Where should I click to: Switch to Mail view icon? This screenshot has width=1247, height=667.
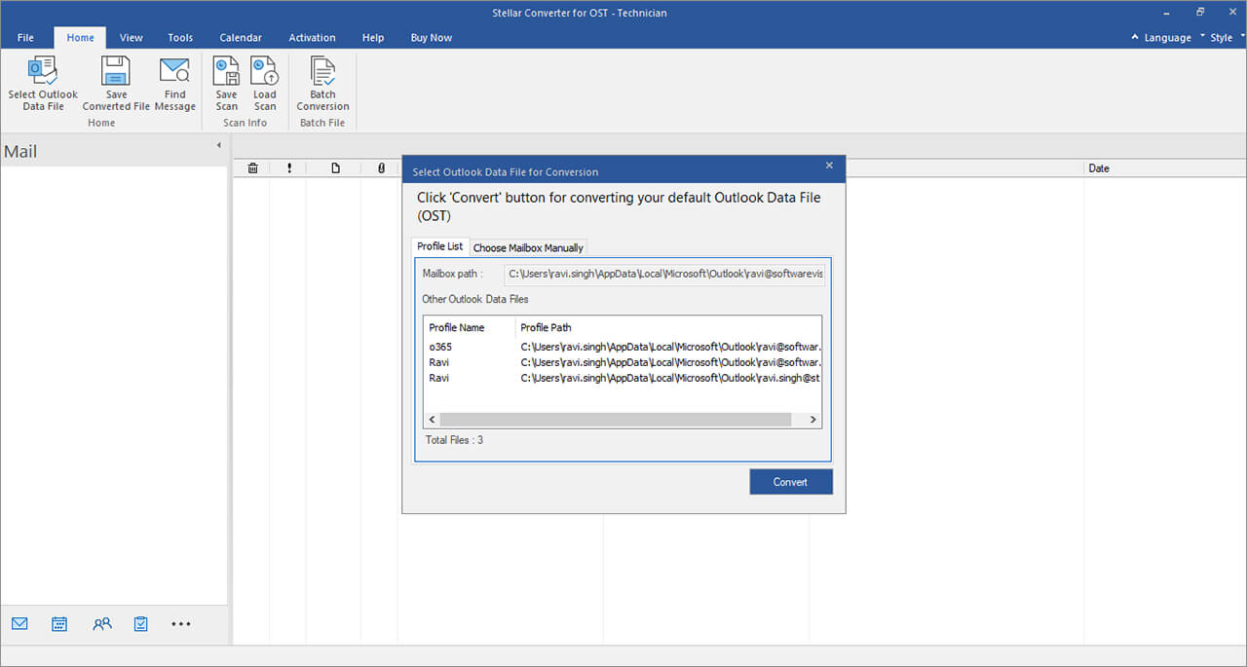click(19, 624)
